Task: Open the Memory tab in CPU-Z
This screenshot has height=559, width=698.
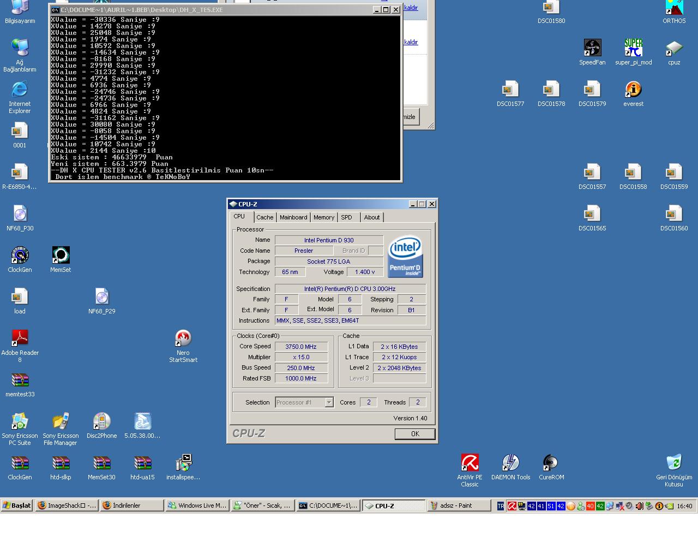Action: pos(324,217)
